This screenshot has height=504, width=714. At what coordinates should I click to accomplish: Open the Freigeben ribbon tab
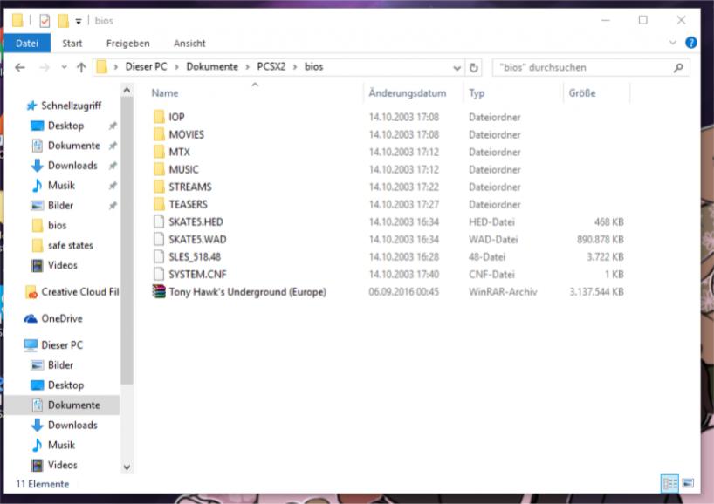click(x=128, y=44)
